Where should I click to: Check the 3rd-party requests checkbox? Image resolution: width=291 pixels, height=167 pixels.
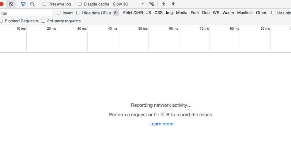click(43, 21)
